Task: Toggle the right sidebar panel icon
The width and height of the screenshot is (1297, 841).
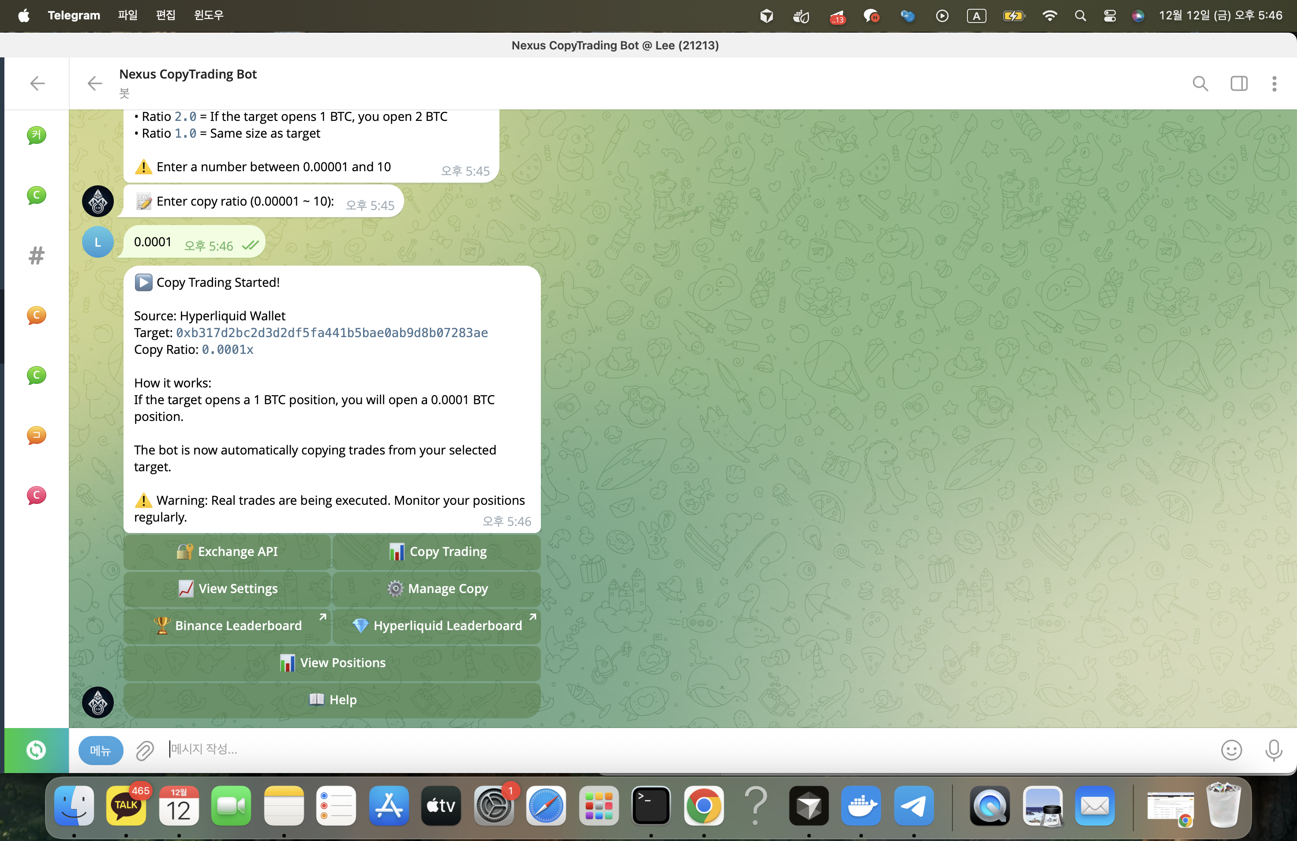Action: click(x=1239, y=83)
